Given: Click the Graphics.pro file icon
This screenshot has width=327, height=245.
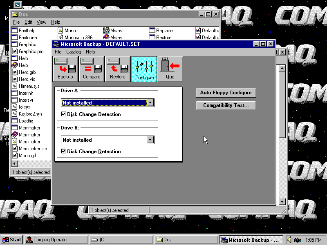Looking at the screenshot, I should [x=15, y=51].
